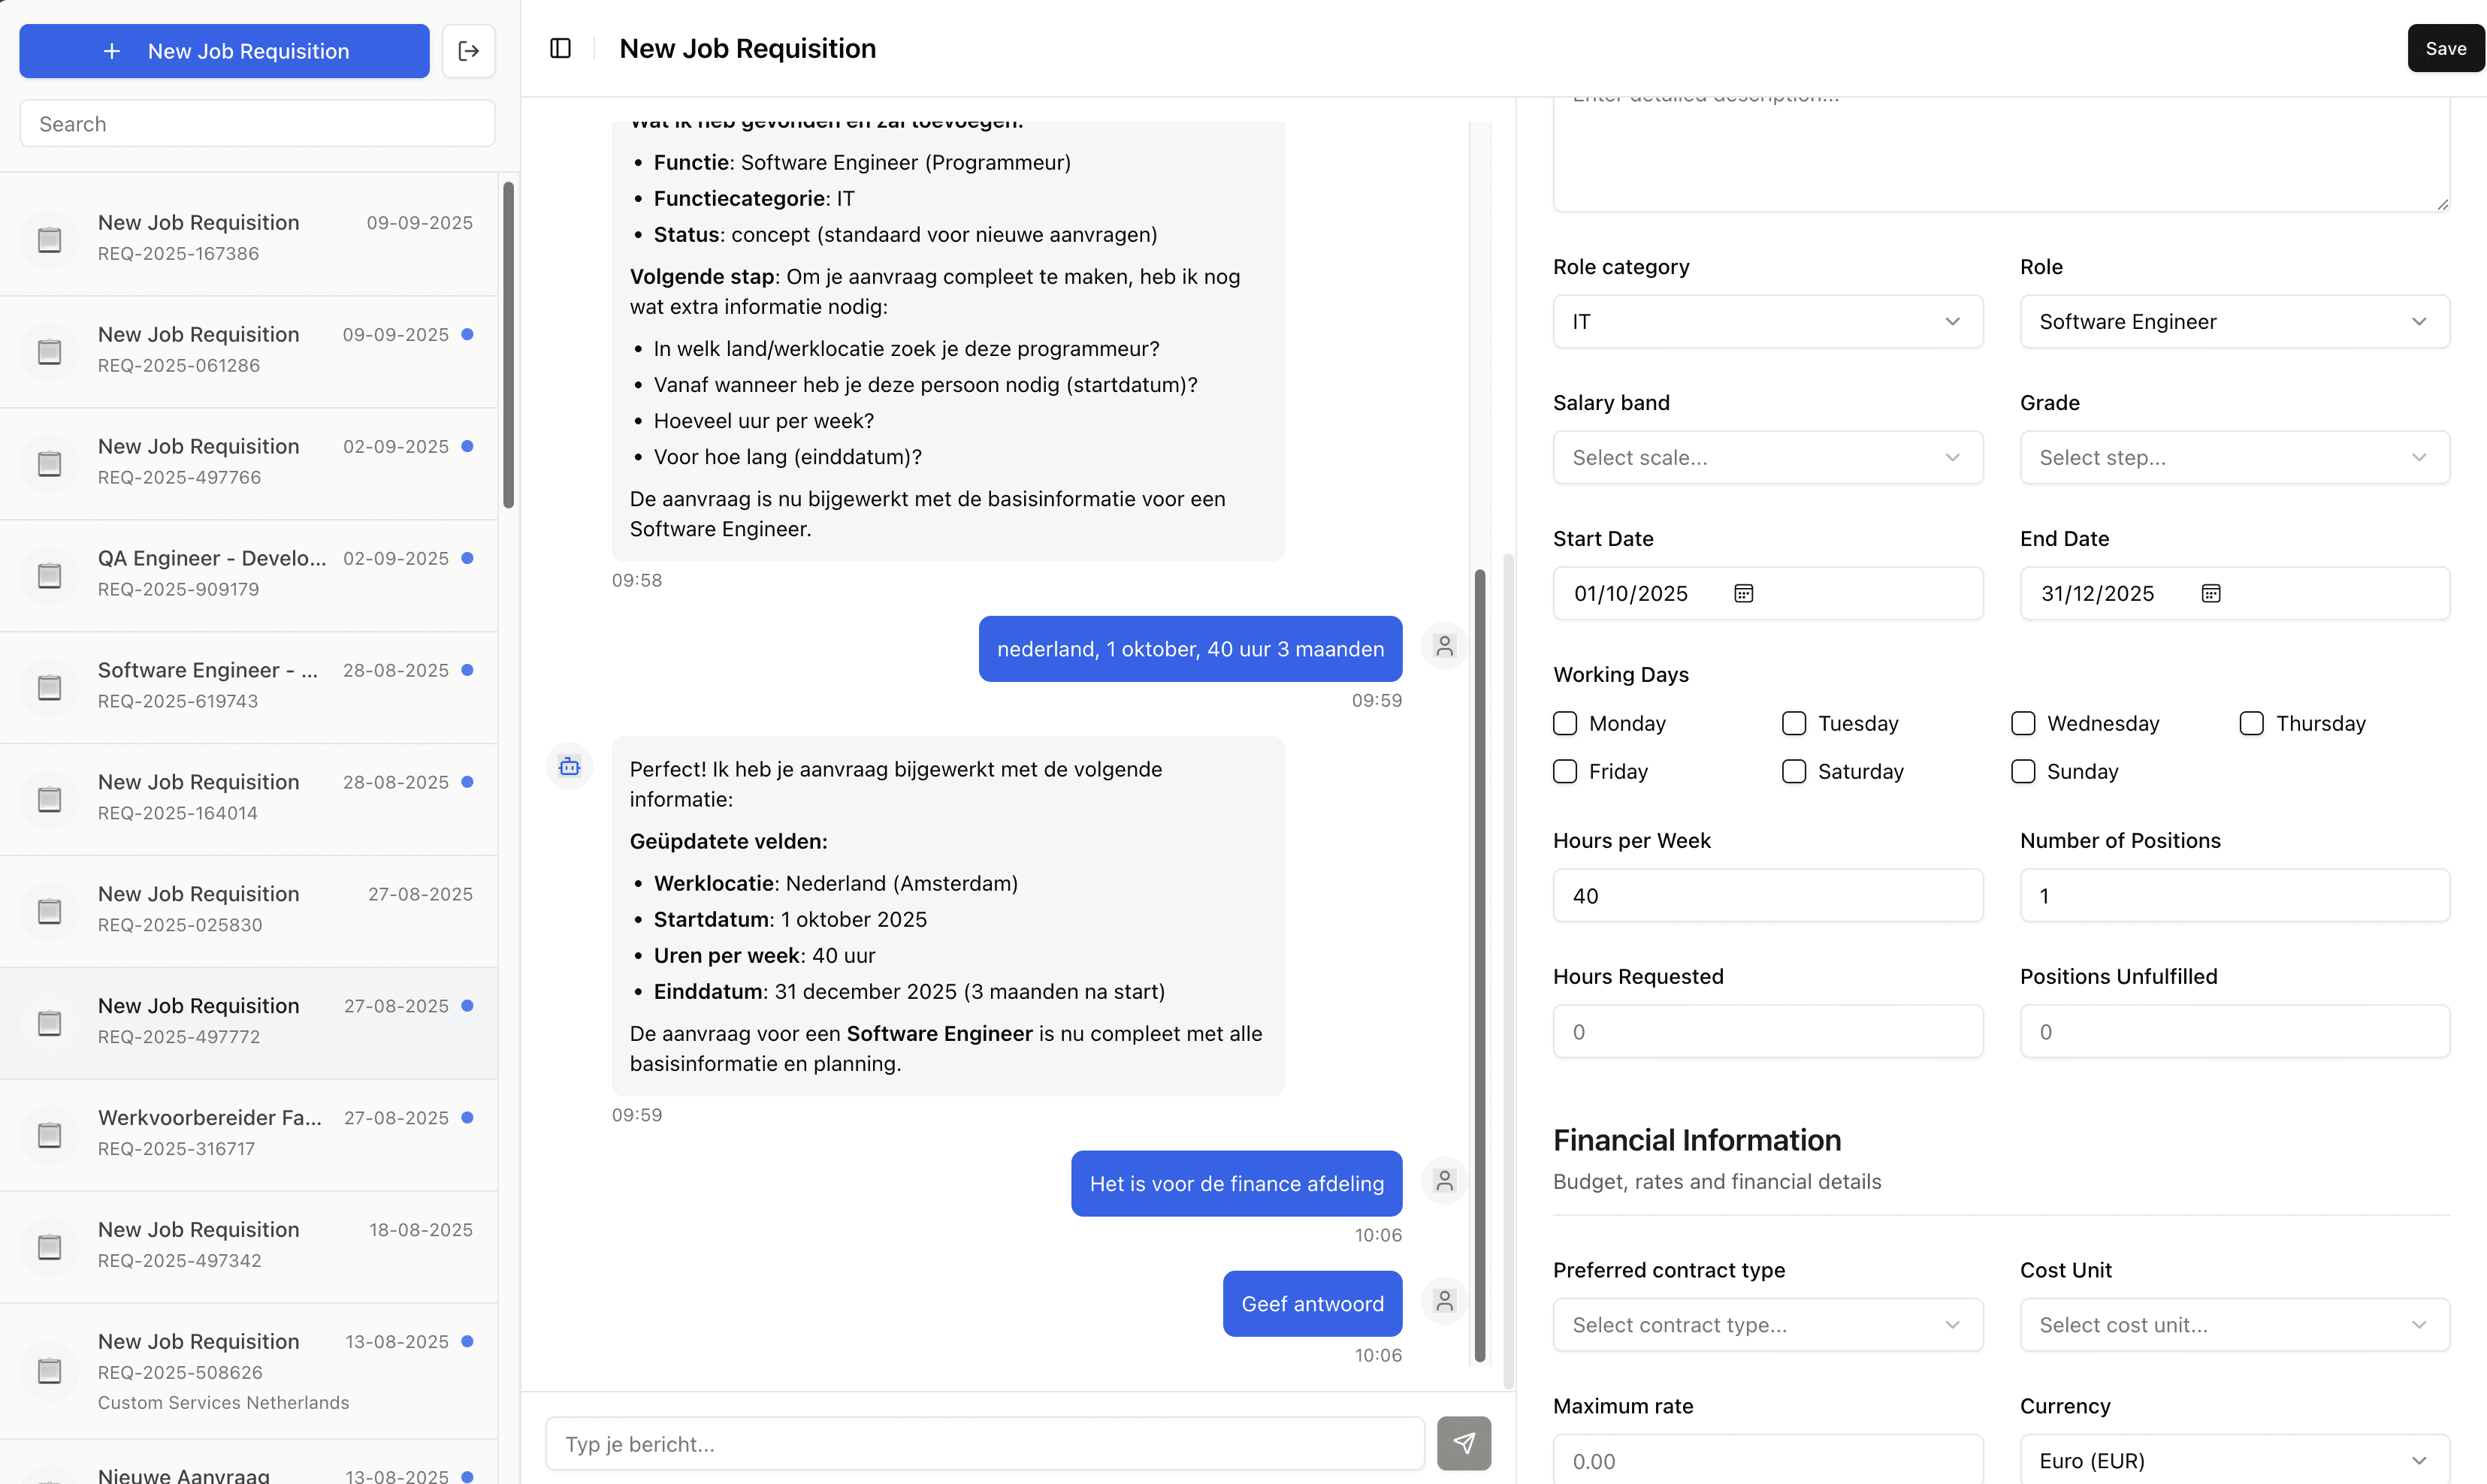Enable Wednesday as a working day
The width and height of the screenshot is (2487, 1484).
[2023, 722]
